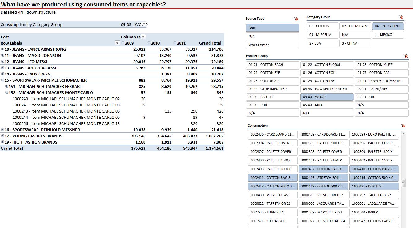The image size is (413, 228).
Task: Filter by 01 - COTTON category group
Action: 323,26
